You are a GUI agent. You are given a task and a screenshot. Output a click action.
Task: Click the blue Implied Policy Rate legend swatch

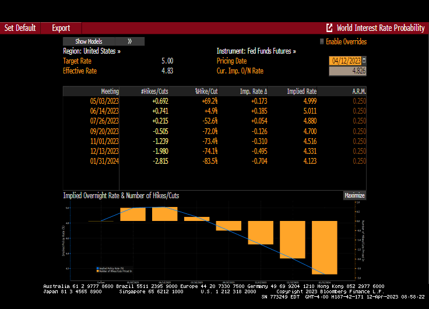pyautogui.click(x=97, y=268)
